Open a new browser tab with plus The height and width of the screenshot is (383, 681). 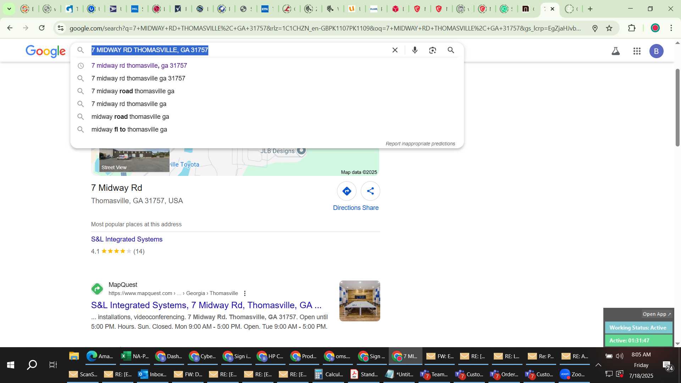[x=590, y=9]
